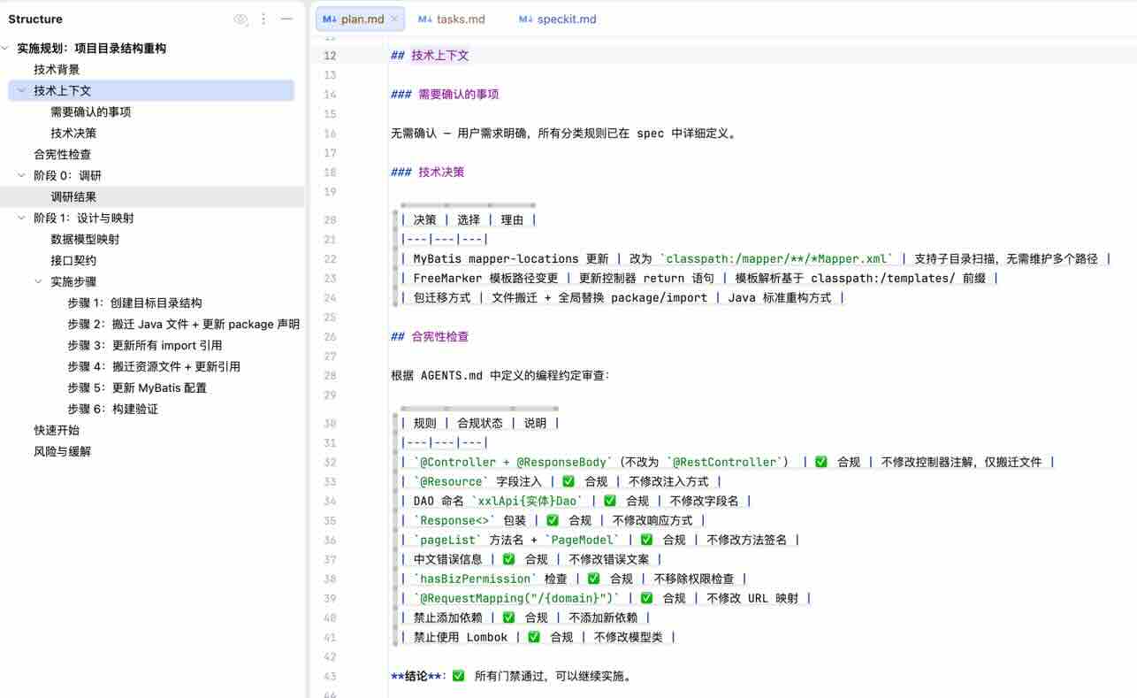1137x698 pixels.
Task: Click the markdown icon on speckit.md tab
Action: 526,19
